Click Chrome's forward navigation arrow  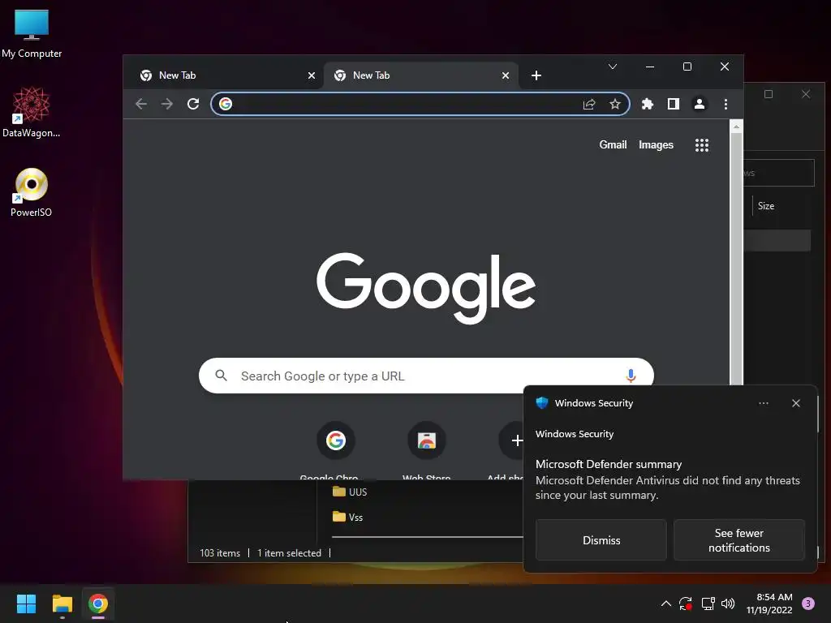[167, 104]
